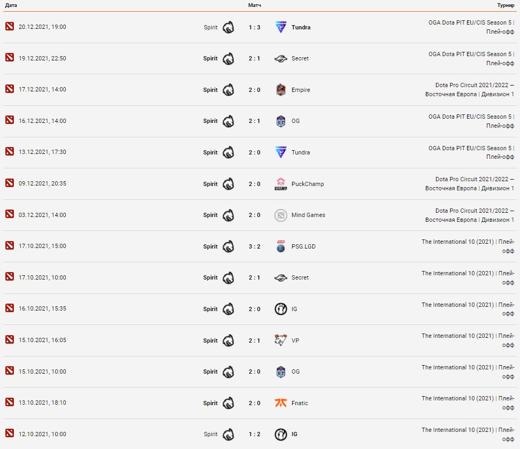Open the 3 : 2 score versus PSG.LGD
Viewport: 520px width, 449px height.
click(x=254, y=246)
